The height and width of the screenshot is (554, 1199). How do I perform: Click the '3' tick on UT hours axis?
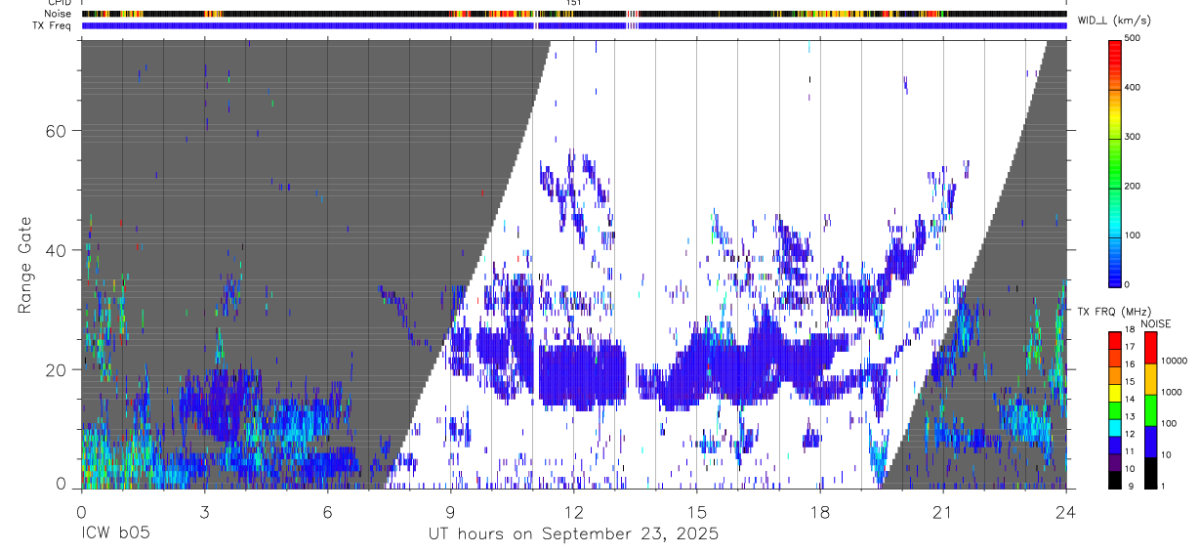[x=204, y=512]
